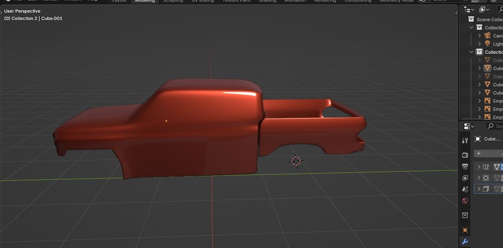Click the object icon beside Cube name
The height and width of the screenshot is (248, 503).
tap(478, 139)
